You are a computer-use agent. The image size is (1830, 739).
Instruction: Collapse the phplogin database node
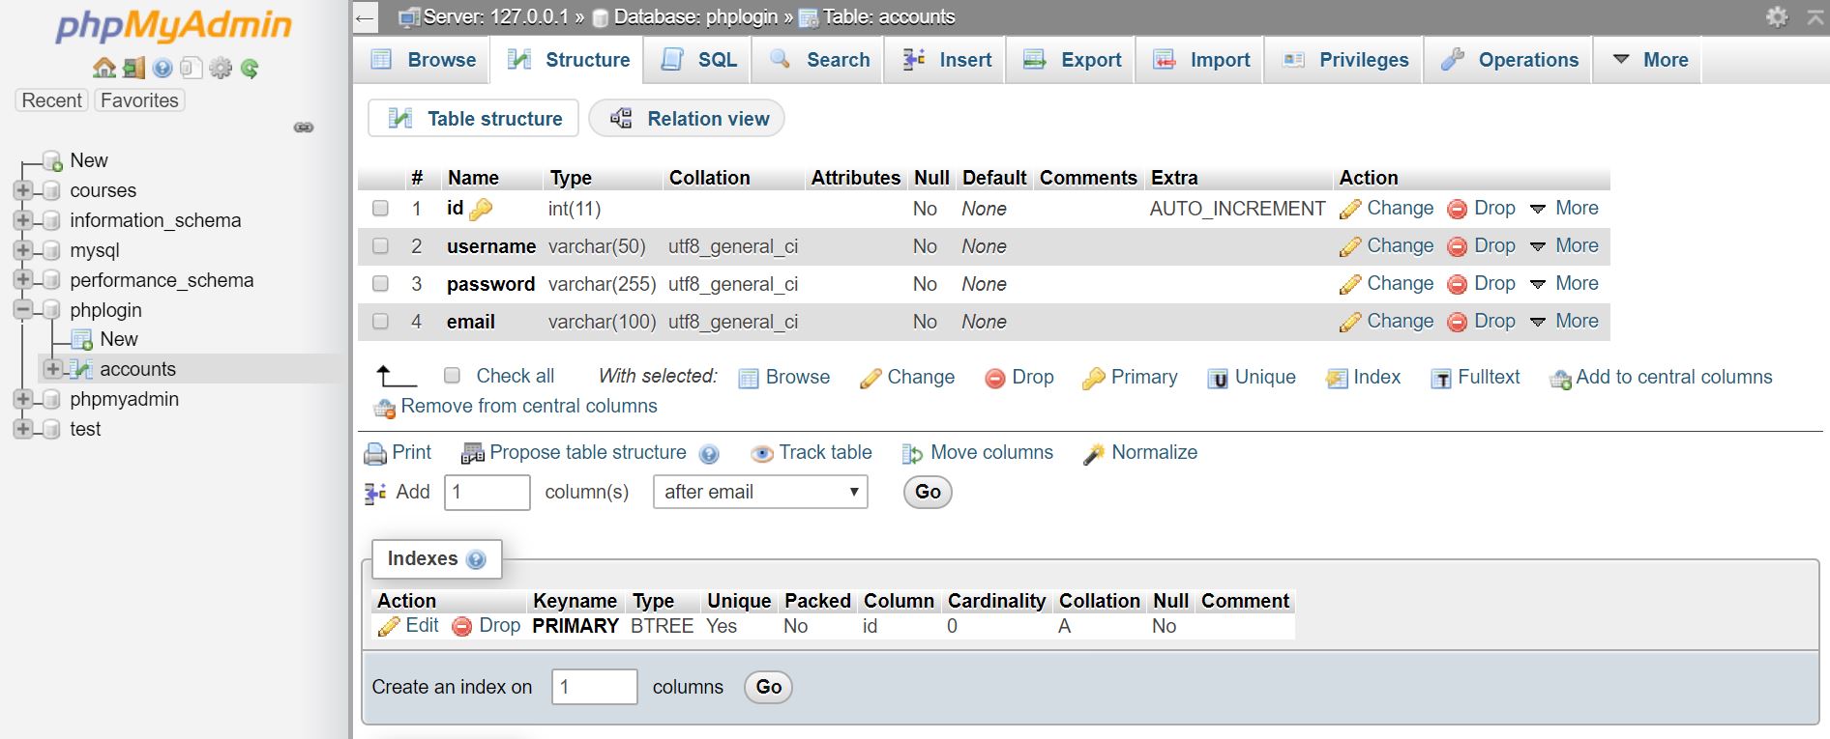tap(22, 311)
